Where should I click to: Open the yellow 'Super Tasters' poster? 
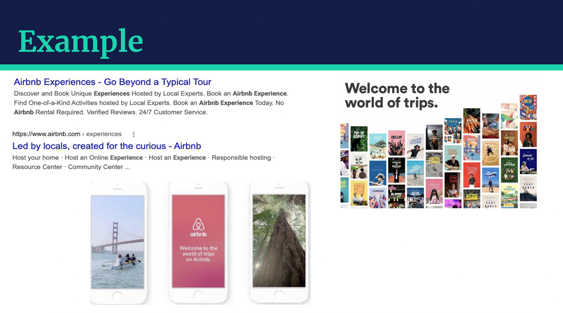359,193
